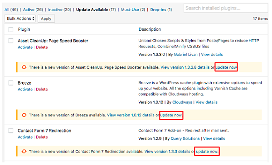Image resolution: width=272 pixels, height=165 pixels.
Task: Open the Gabriel Livan author link
Action: point(185,55)
